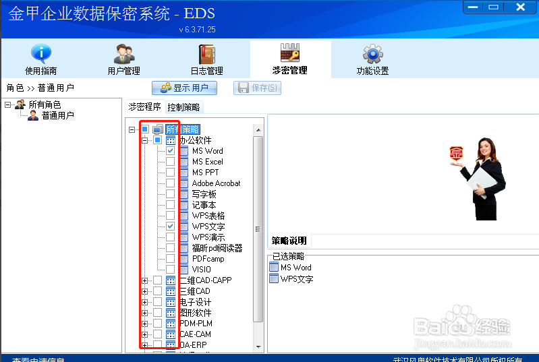Check the 记事本 checkbox
Image resolution: width=539 pixels, height=362 pixels.
170,205
